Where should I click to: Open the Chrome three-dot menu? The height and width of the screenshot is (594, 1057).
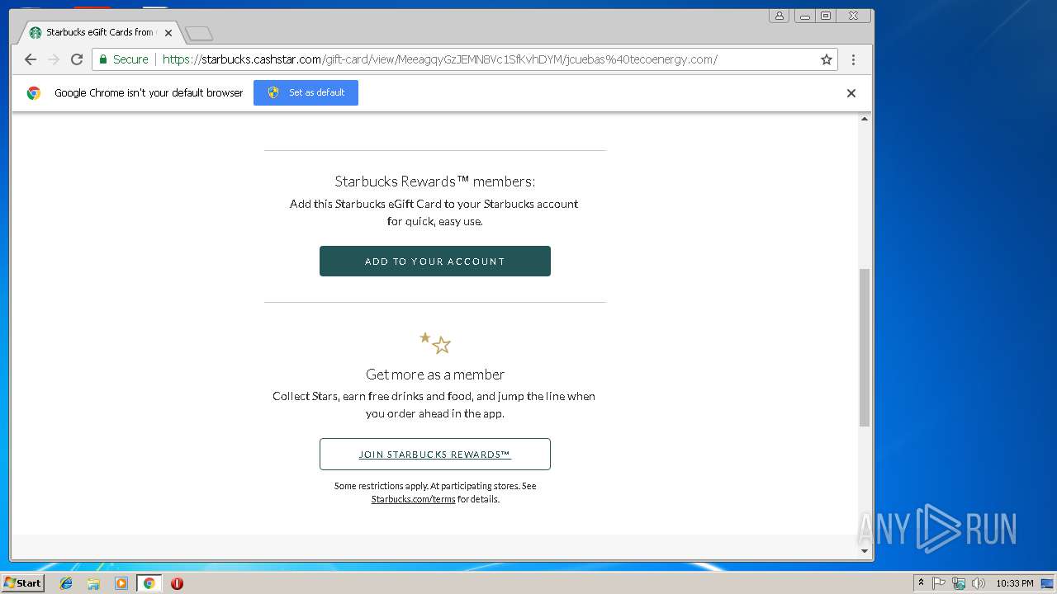(853, 59)
